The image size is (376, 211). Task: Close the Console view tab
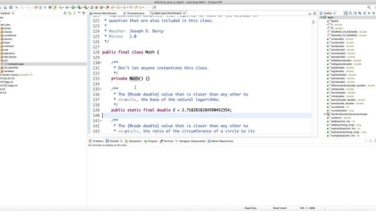tap(122, 141)
